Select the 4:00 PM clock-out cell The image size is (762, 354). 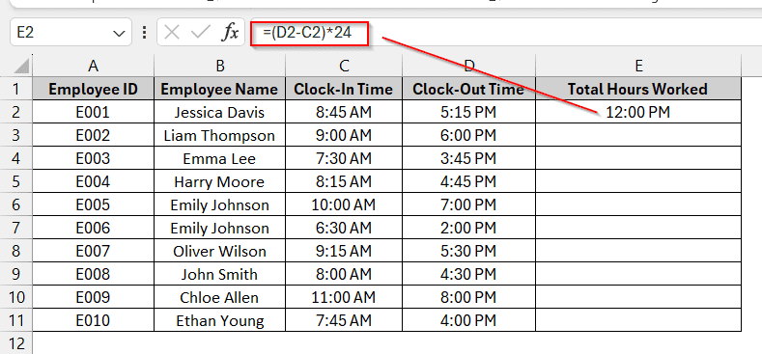point(469,320)
